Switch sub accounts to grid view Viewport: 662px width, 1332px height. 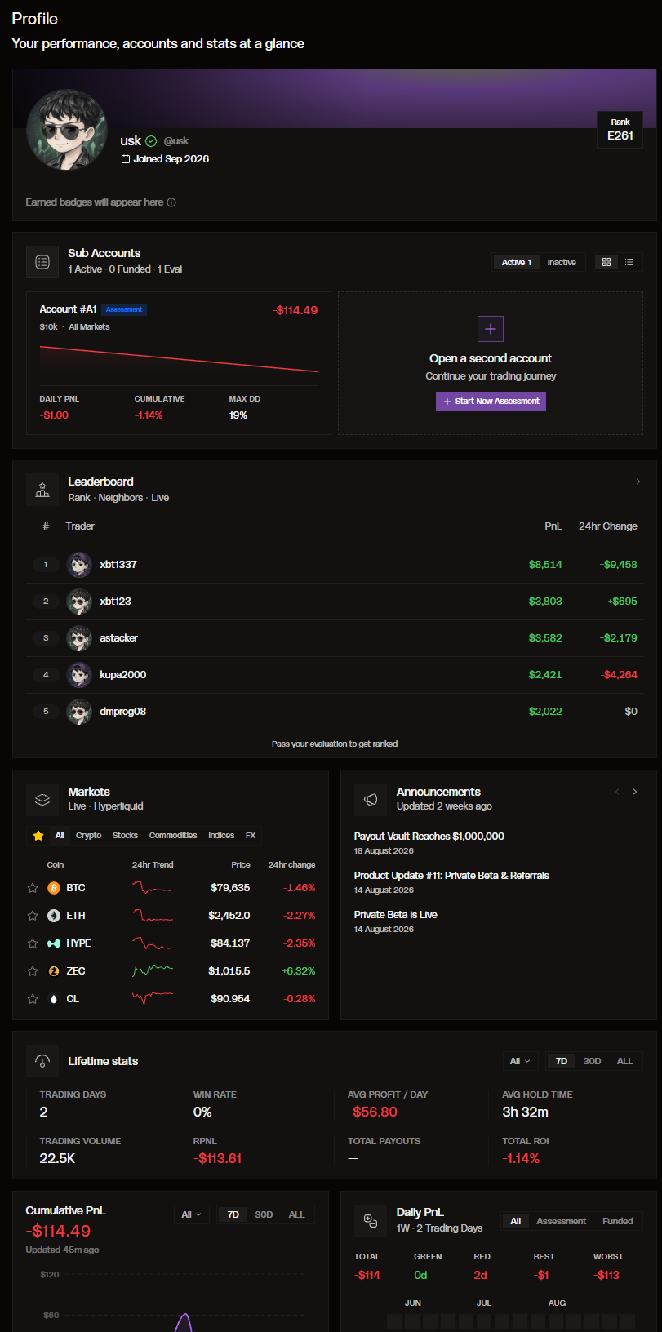(606, 262)
